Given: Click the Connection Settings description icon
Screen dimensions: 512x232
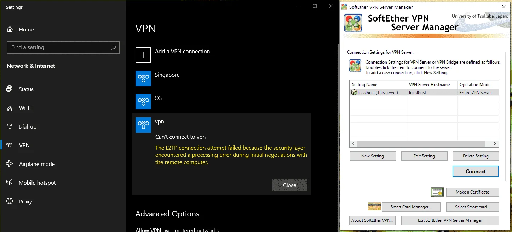Looking at the screenshot, I should coord(355,66).
